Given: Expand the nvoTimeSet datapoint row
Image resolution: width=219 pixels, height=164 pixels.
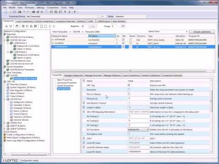Looking at the screenshot, I should [53, 40].
